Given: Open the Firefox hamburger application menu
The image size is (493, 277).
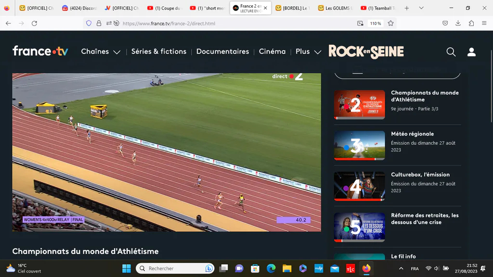Looking at the screenshot, I should pyautogui.click(x=484, y=23).
